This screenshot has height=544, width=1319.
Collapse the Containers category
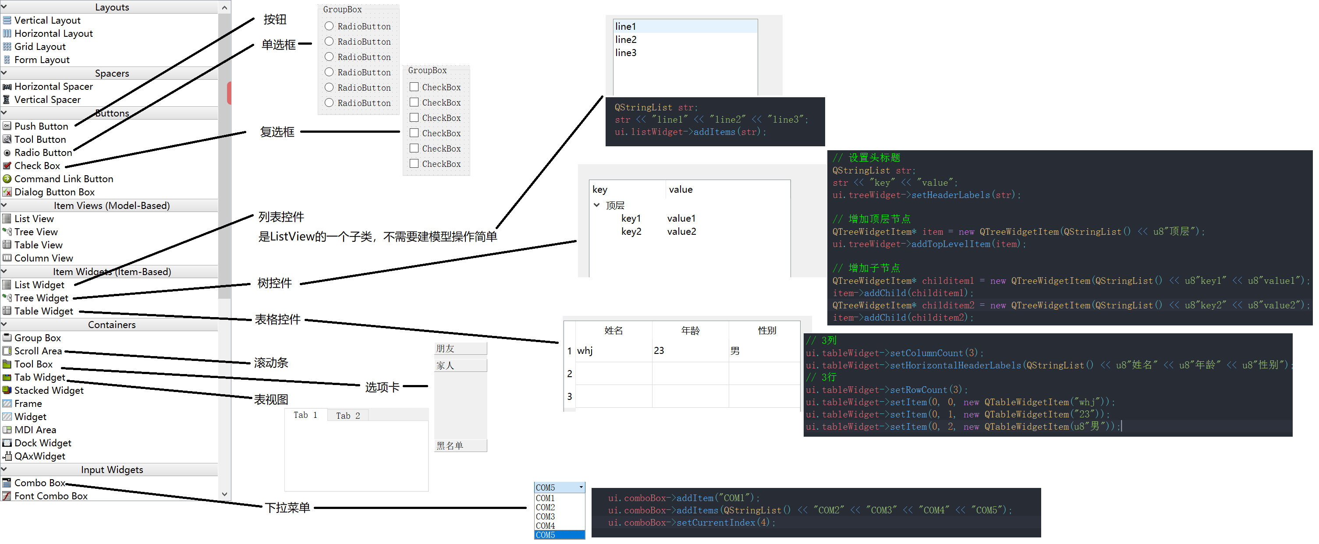click(4, 325)
